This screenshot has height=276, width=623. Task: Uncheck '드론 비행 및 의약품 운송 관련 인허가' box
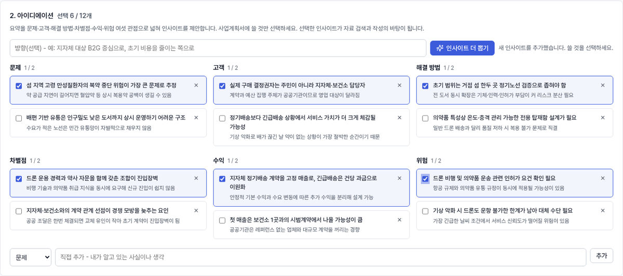click(x=425, y=179)
